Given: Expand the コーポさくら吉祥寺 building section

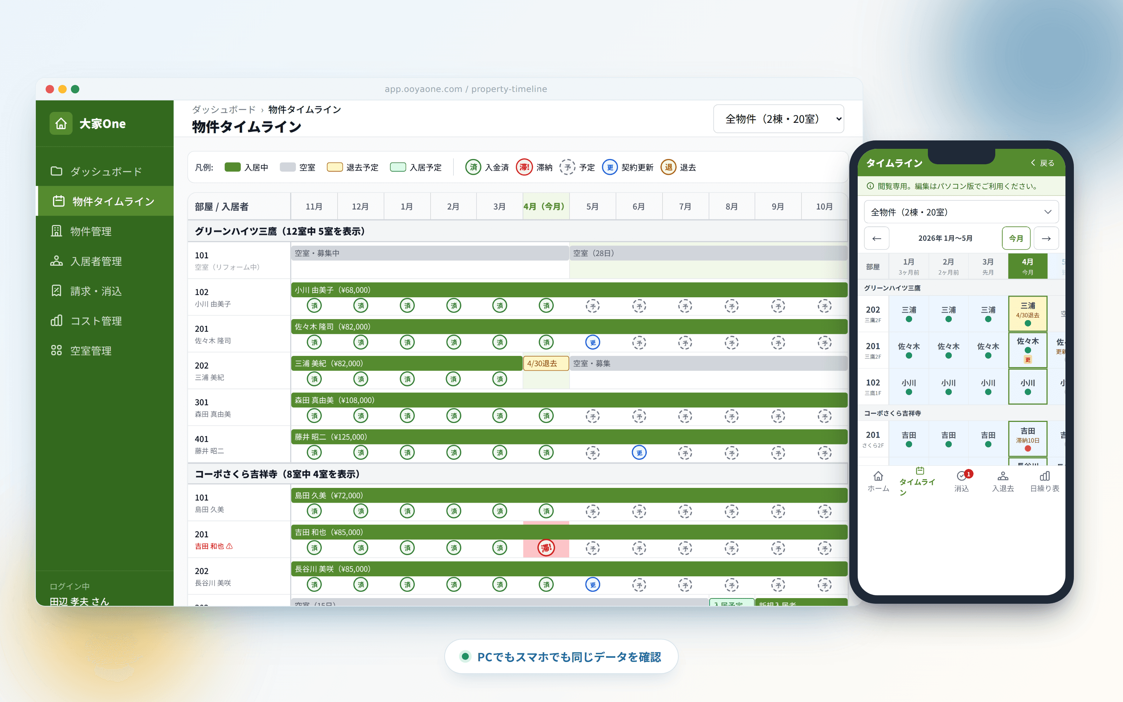Looking at the screenshot, I should [277, 474].
